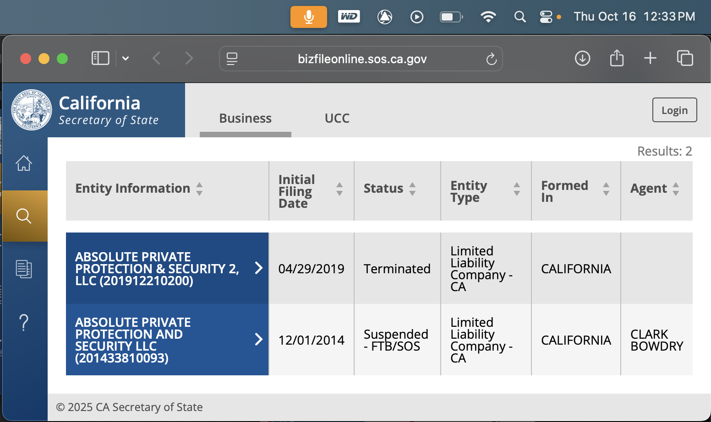Screen dimensions: 711x422
Task: Open the Search icon in the sidebar
Action: [24, 216]
